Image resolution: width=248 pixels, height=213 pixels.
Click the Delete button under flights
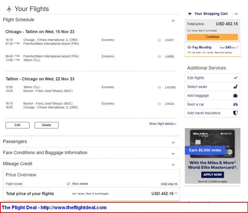(x=47, y=125)
